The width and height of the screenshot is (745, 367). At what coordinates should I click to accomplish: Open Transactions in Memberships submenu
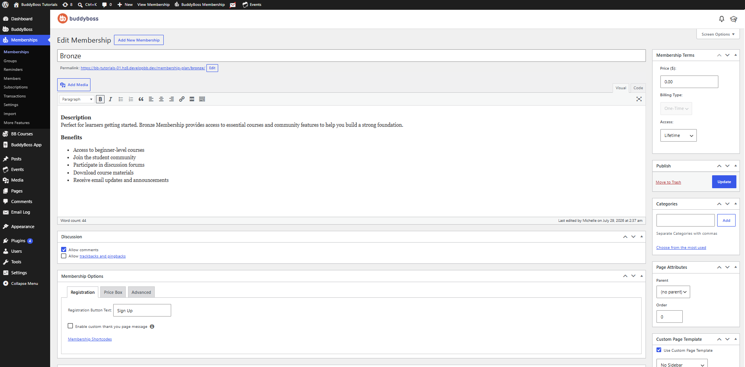(15, 96)
